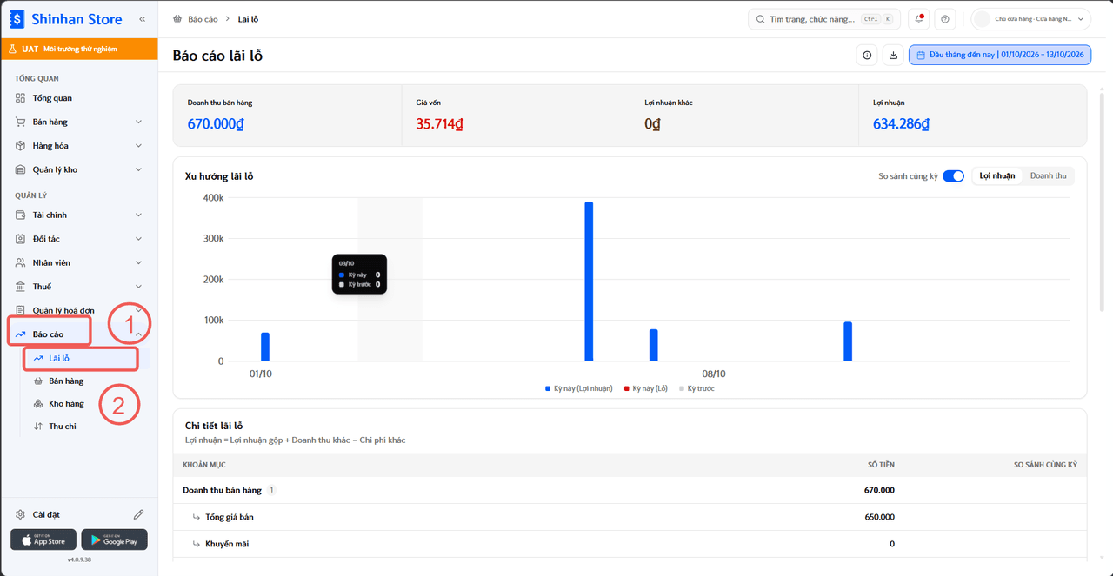Click the tallest blue bar in the chart
This screenshot has height=576, width=1113.
click(x=589, y=281)
